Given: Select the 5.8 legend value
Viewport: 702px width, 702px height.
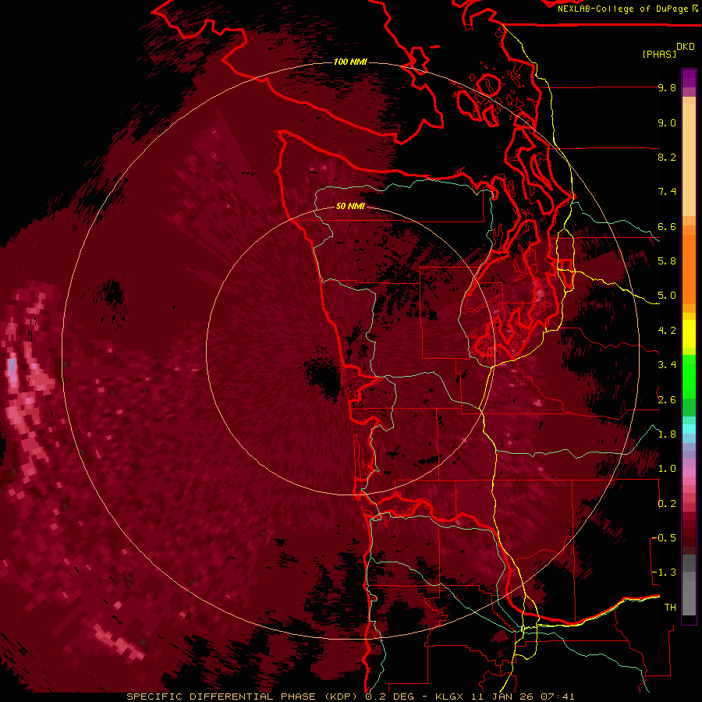Looking at the screenshot, I should click(x=667, y=261).
